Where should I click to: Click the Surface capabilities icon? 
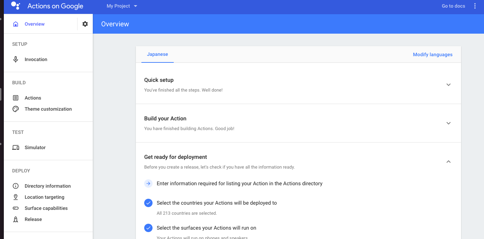pyautogui.click(x=16, y=208)
